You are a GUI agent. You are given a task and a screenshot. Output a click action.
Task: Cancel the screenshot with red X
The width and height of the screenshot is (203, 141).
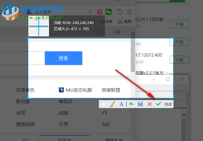click(150, 104)
